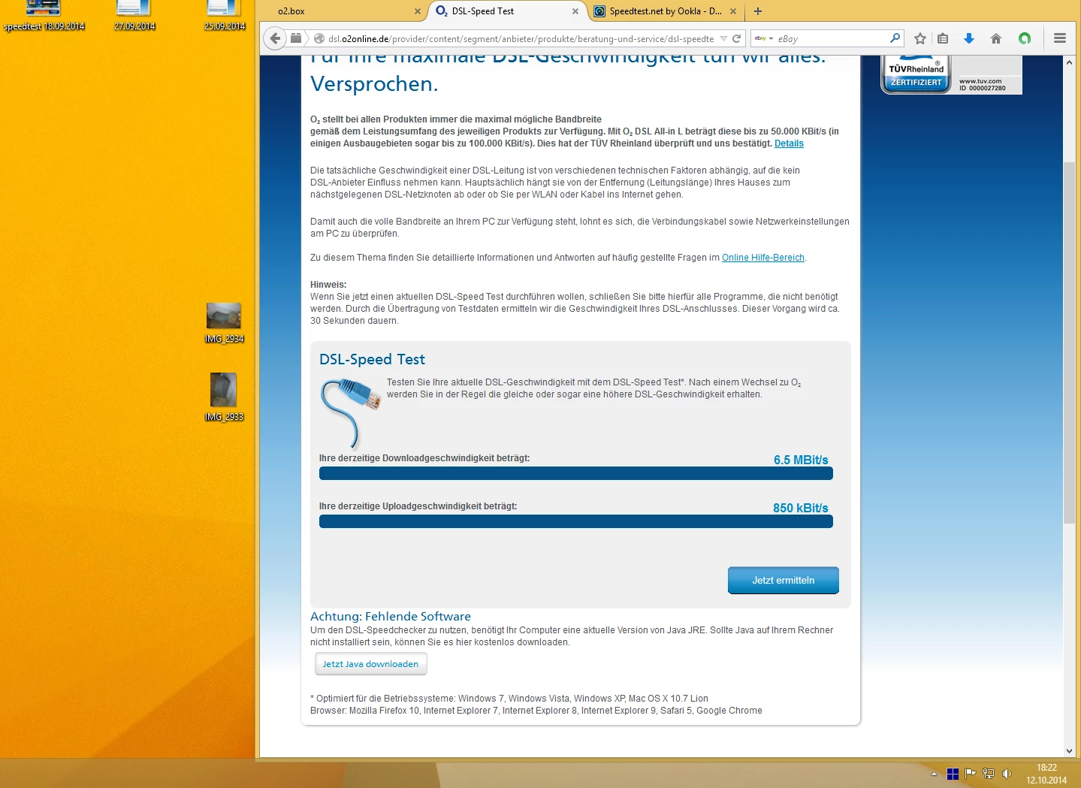Viewport: 1081px width, 788px height.
Task: Click the Jetzt Java downloaden button
Action: coord(371,664)
